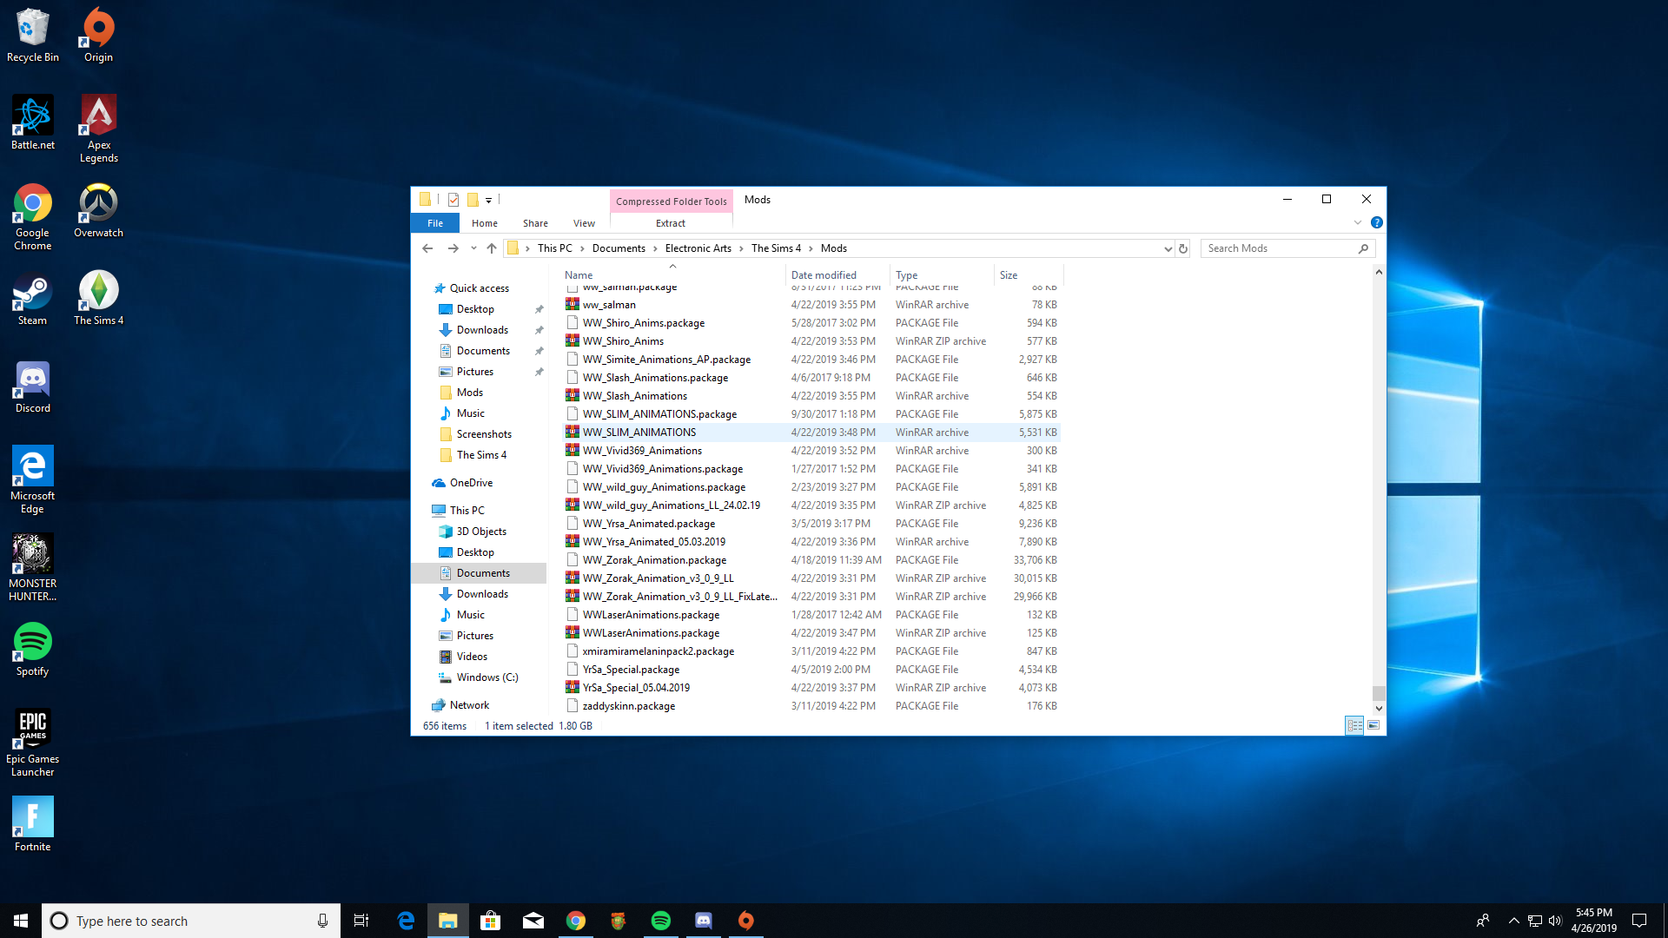Open the Apex Legends desktop icon
Image resolution: width=1668 pixels, height=938 pixels.
(x=99, y=129)
